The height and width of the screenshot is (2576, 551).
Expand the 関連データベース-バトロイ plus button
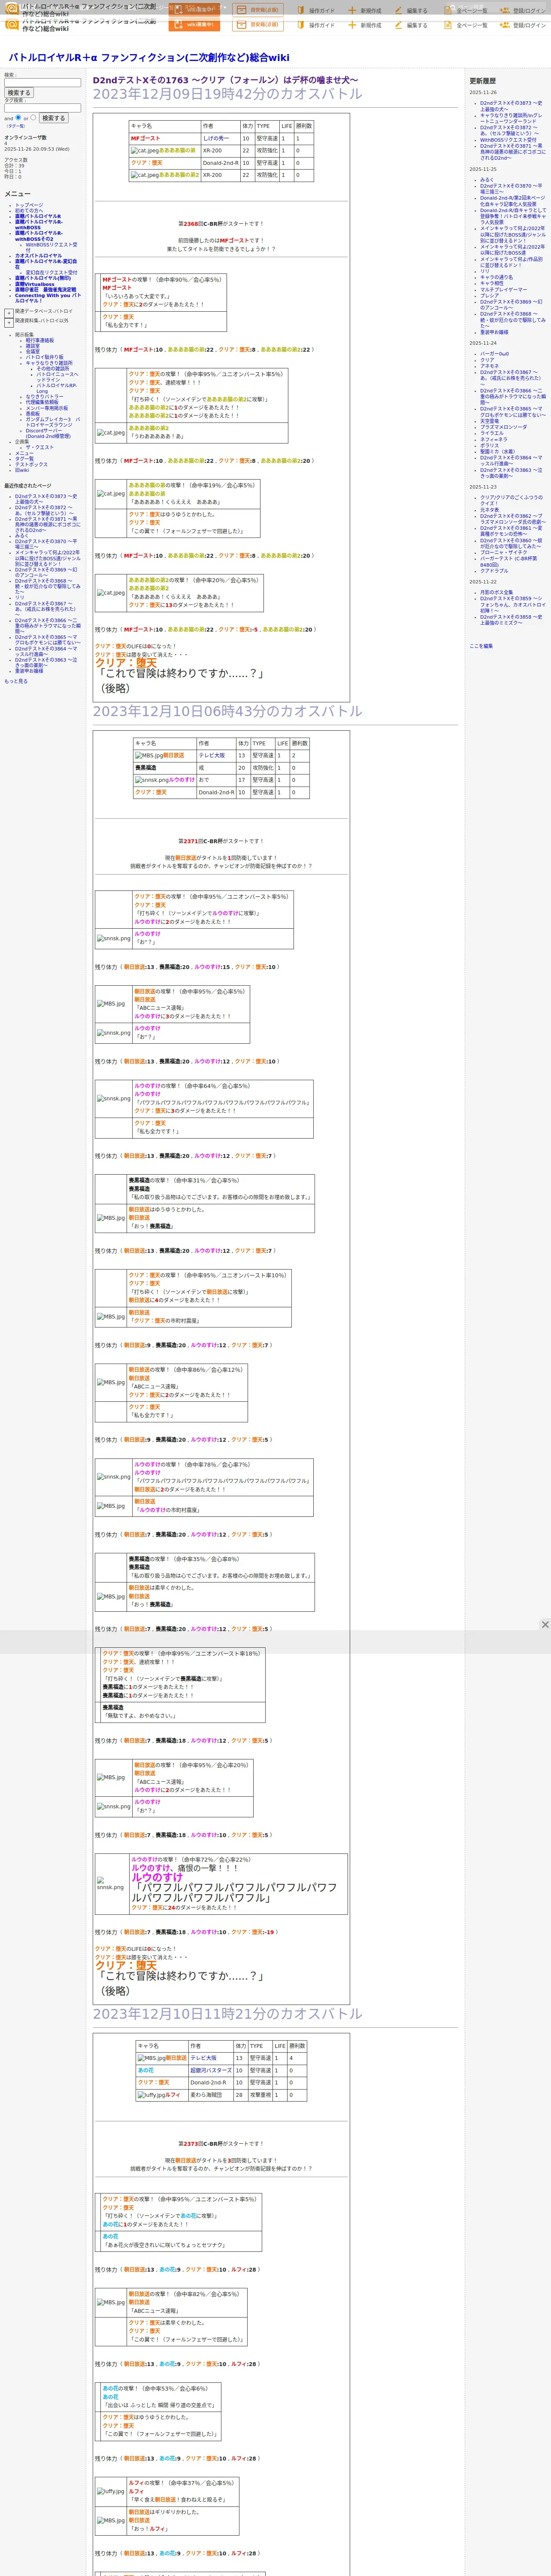point(9,313)
